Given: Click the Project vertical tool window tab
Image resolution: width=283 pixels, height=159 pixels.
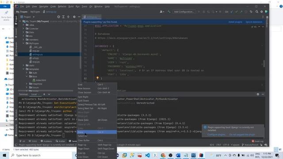Looking at the screenshot, I should point(16,20).
